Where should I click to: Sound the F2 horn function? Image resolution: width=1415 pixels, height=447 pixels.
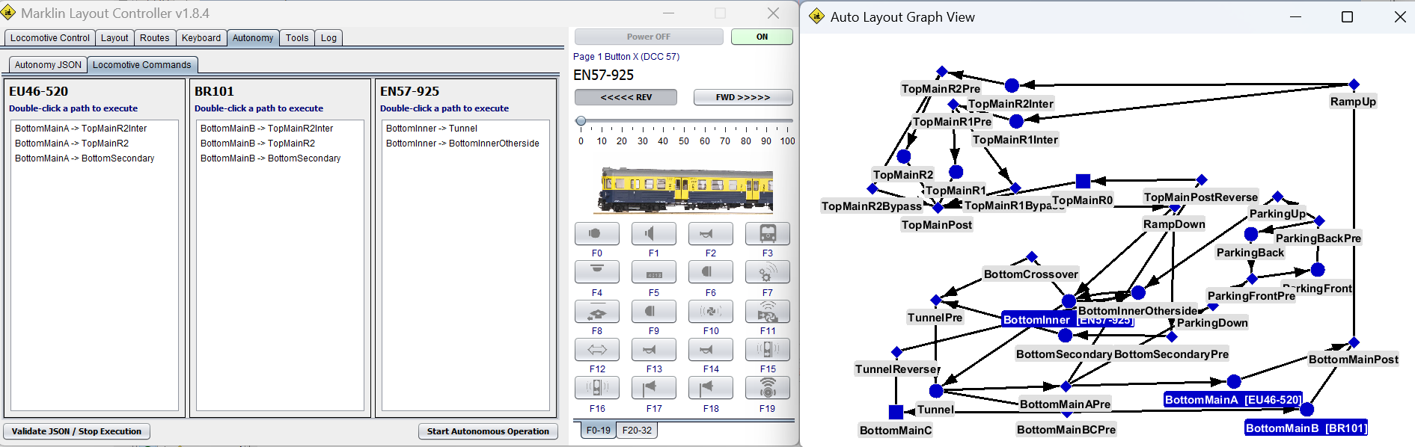(710, 234)
